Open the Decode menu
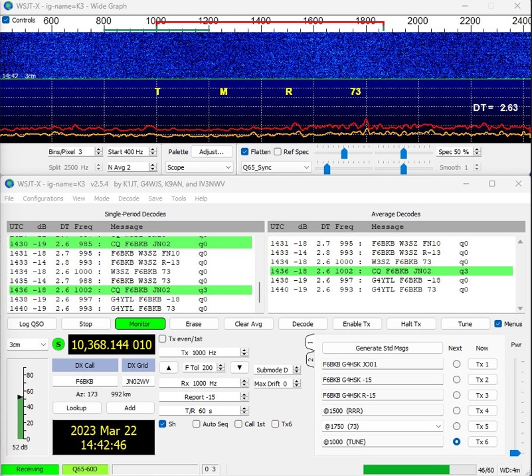 click(128, 198)
